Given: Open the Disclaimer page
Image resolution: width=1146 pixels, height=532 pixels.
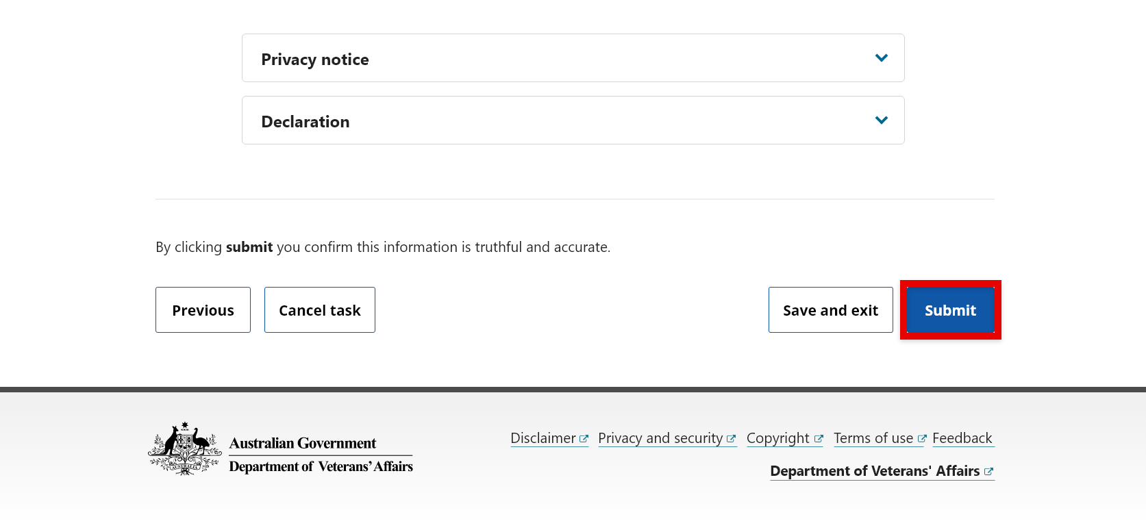Looking at the screenshot, I should [543, 438].
